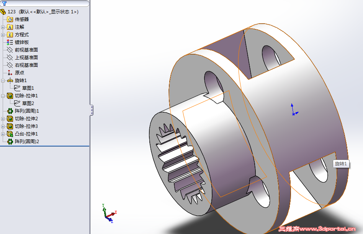363x234 pixels.
Task: Select the 草图1 label
Action: tap(28, 88)
